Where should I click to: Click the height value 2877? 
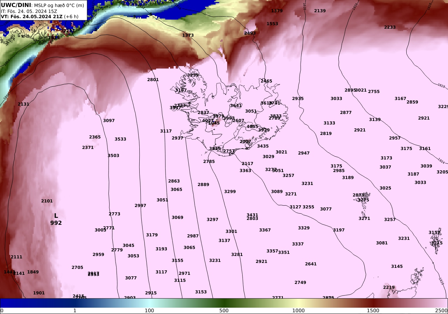[346, 113]
